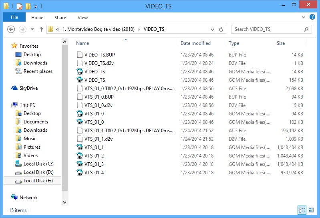Image resolution: width=320 pixels, height=218 pixels.
Task: Click the Properties icon in the quick access toolbar
Action: [20, 6]
